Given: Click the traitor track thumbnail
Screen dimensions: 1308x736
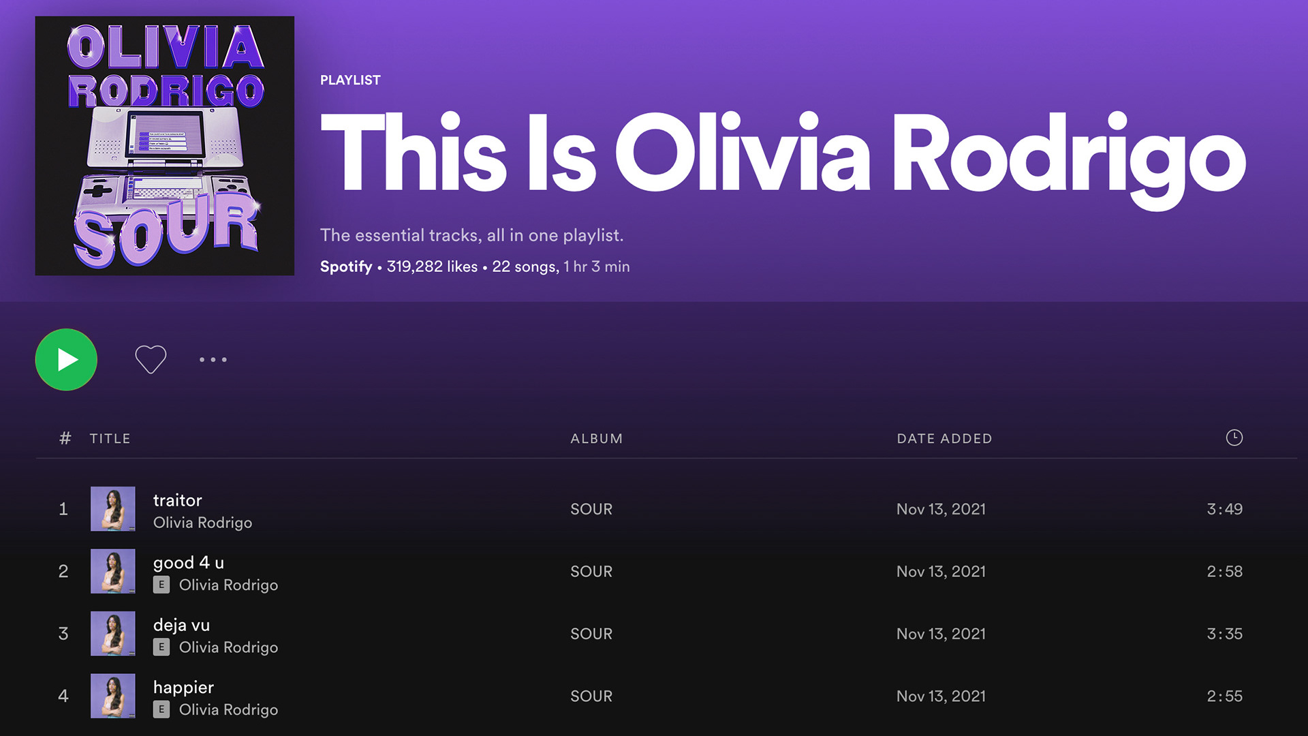Looking at the screenshot, I should (x=113, y=508).
